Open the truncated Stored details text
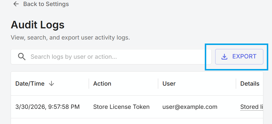272x124 pixels. coord(252,107)
